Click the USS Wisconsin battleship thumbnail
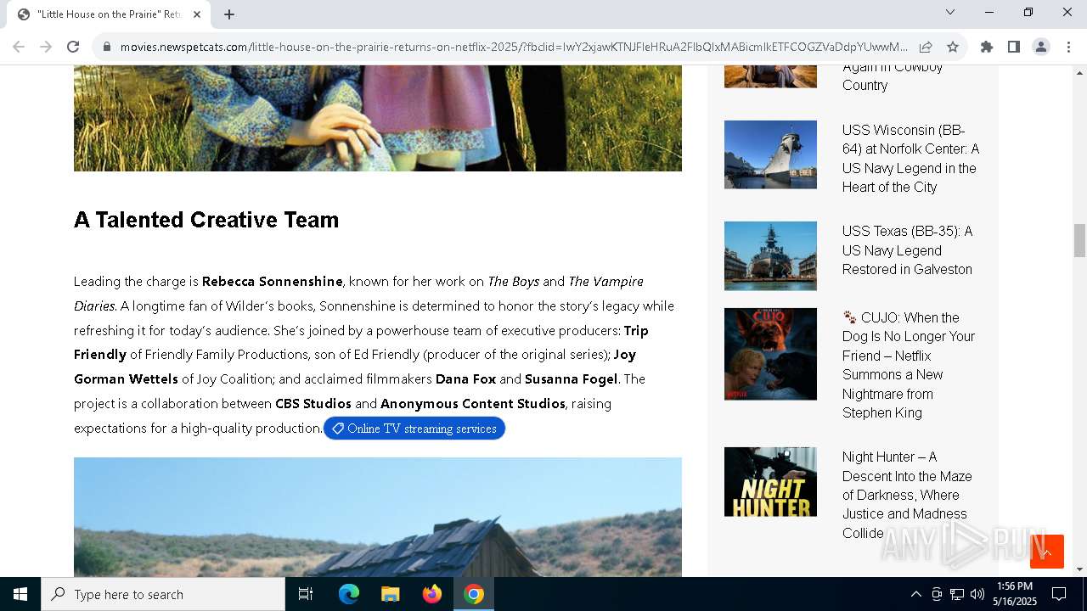The image size is (1087, 611). [770, 154]
